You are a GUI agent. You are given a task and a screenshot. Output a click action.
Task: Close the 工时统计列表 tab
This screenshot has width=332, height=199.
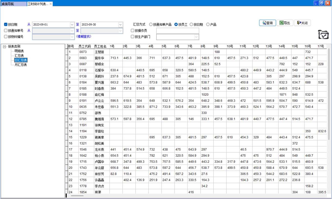pyautogui.click(x=51, y=4)
